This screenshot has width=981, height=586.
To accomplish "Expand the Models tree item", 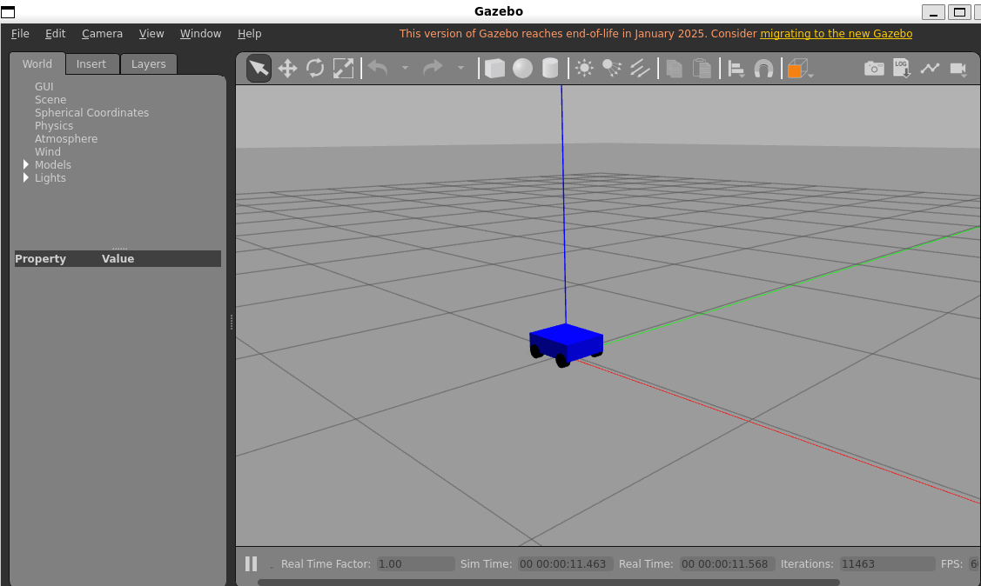I will pos(26,164).
